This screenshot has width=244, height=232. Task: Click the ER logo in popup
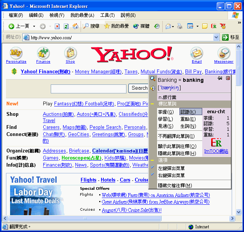click(216, 142)
